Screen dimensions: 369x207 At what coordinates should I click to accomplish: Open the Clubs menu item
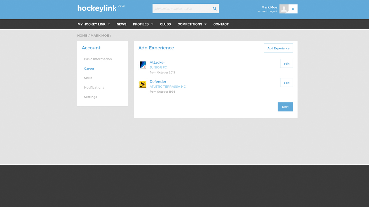(165, 24)
